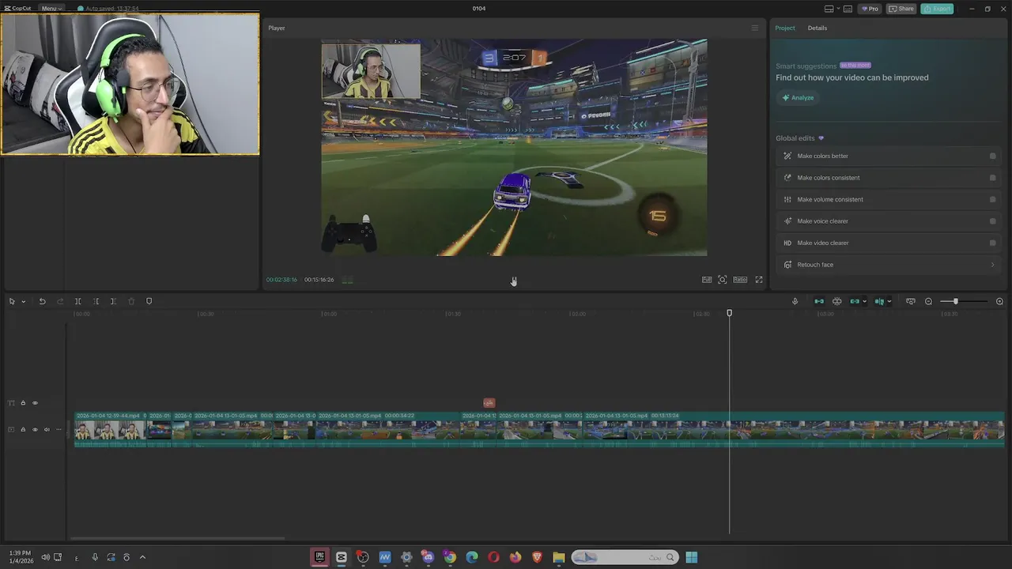This screenshot has width=1012, height=569.
Task: Delete the clip portion left of playhead
Action: (x=96, y=301)
